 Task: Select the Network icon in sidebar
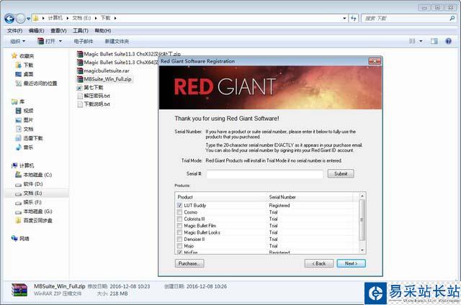tap(14, 238)
